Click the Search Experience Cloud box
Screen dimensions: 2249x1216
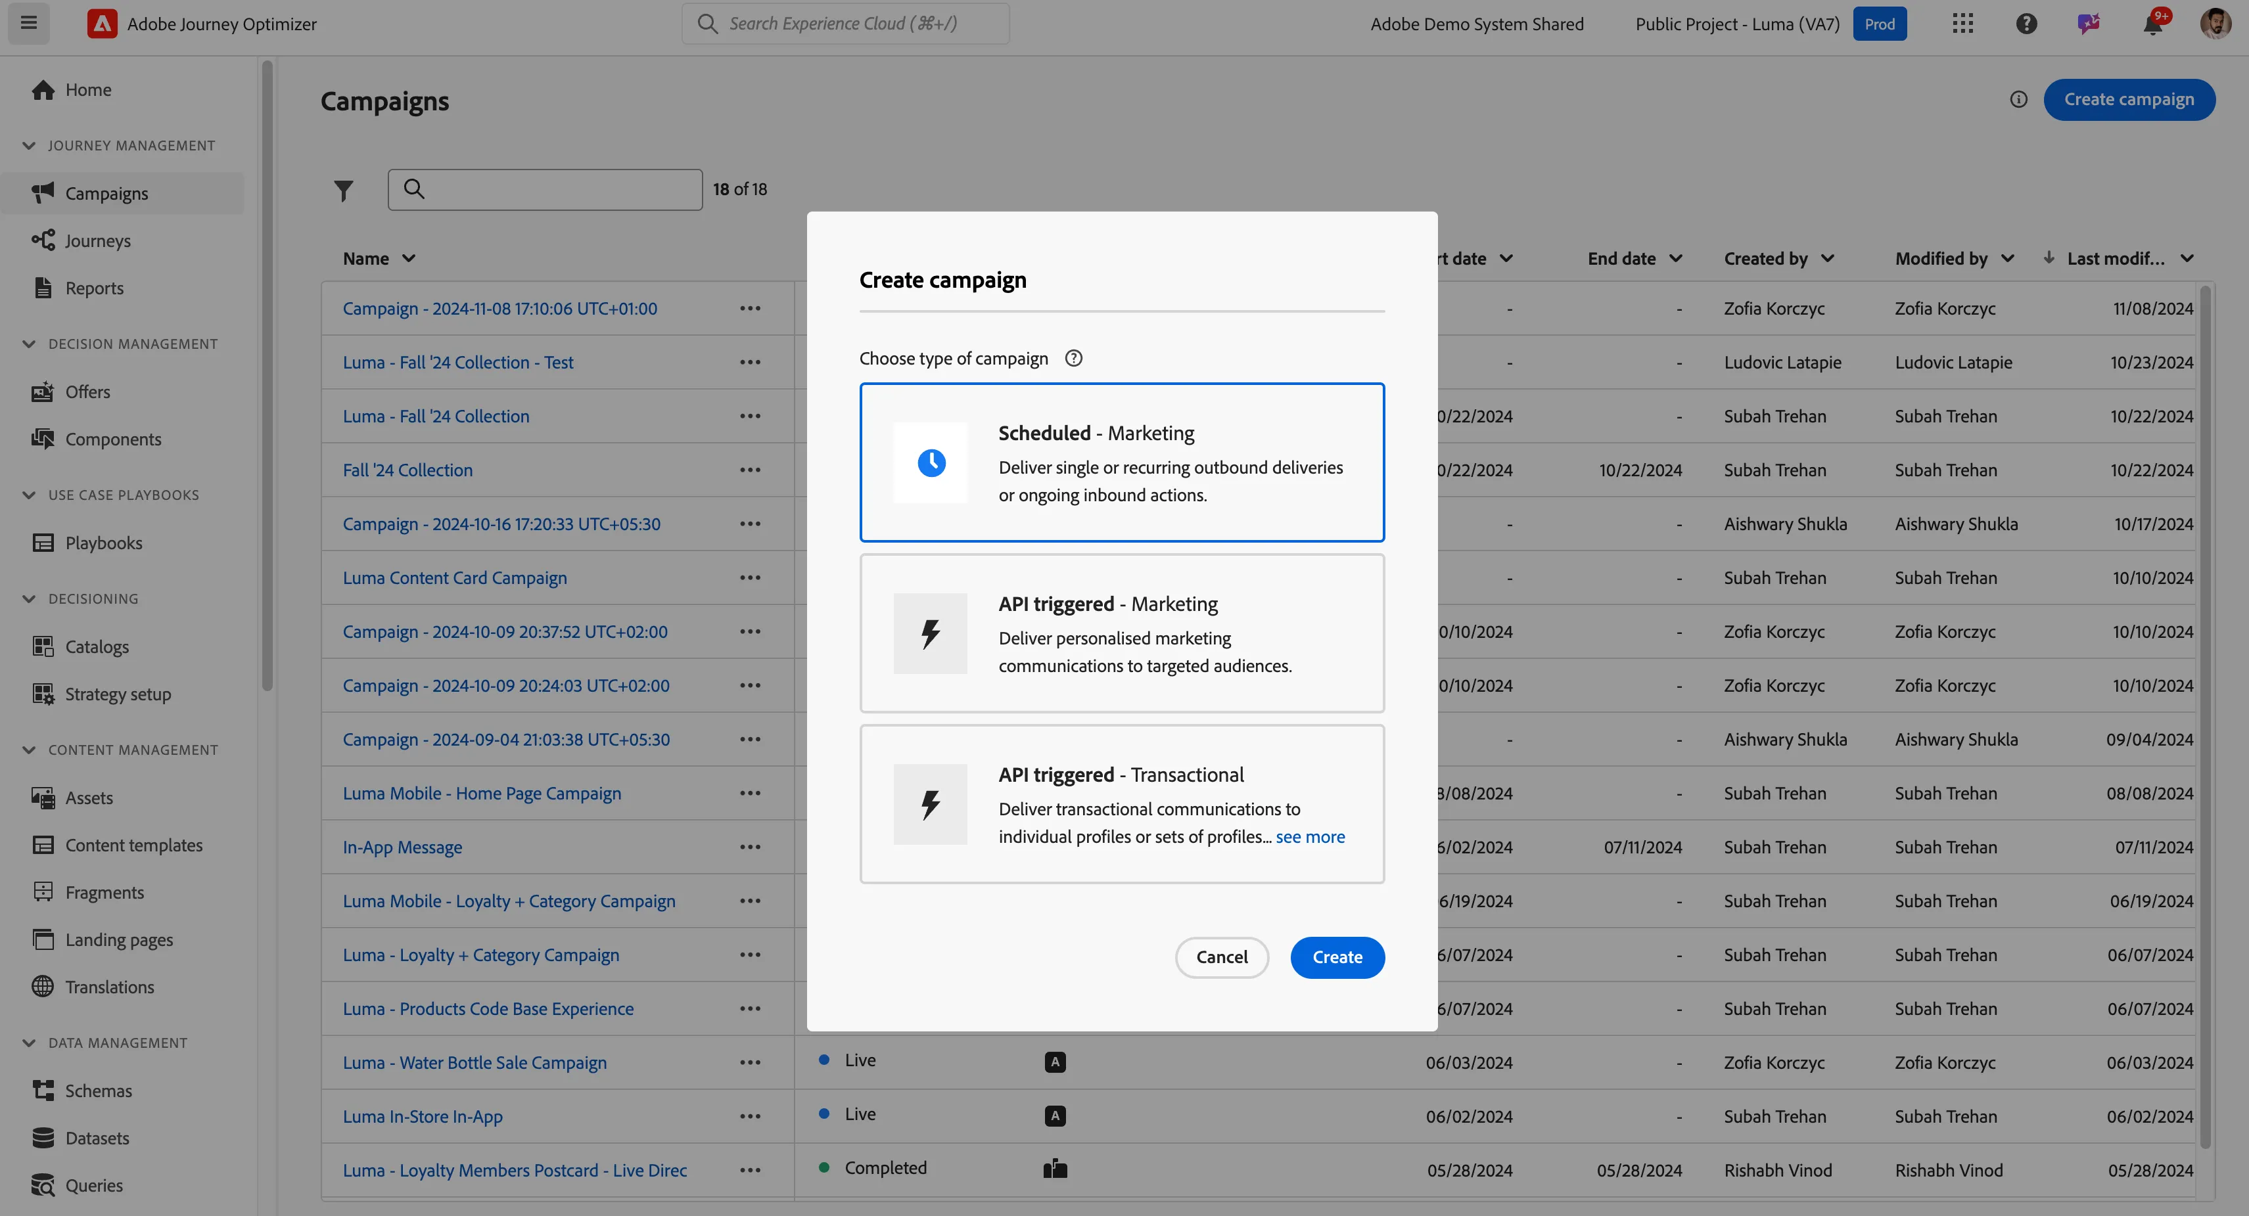845,24
